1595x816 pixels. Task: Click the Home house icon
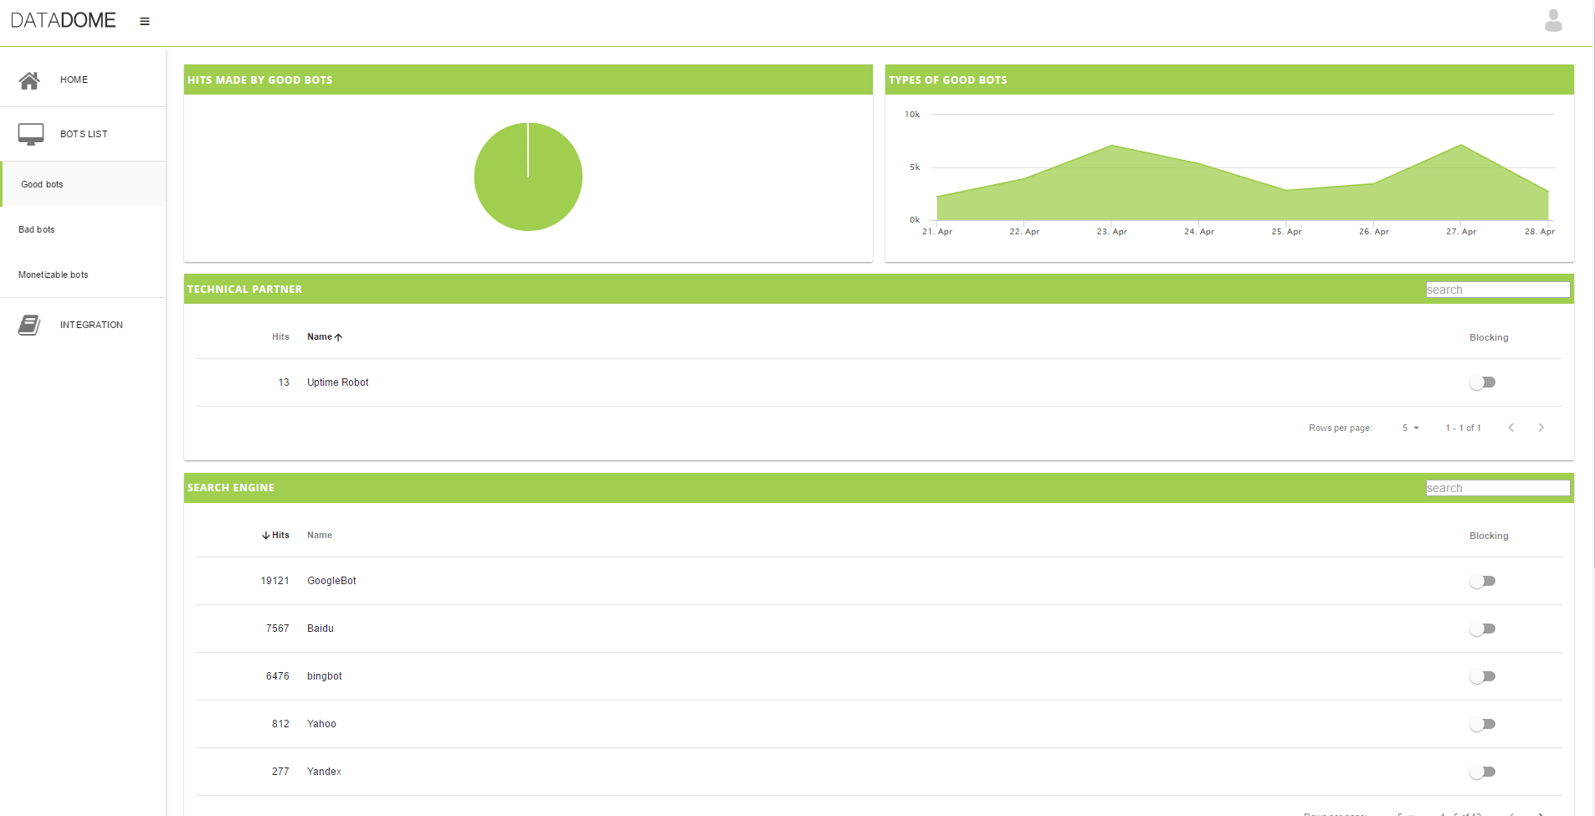[29, 80]
